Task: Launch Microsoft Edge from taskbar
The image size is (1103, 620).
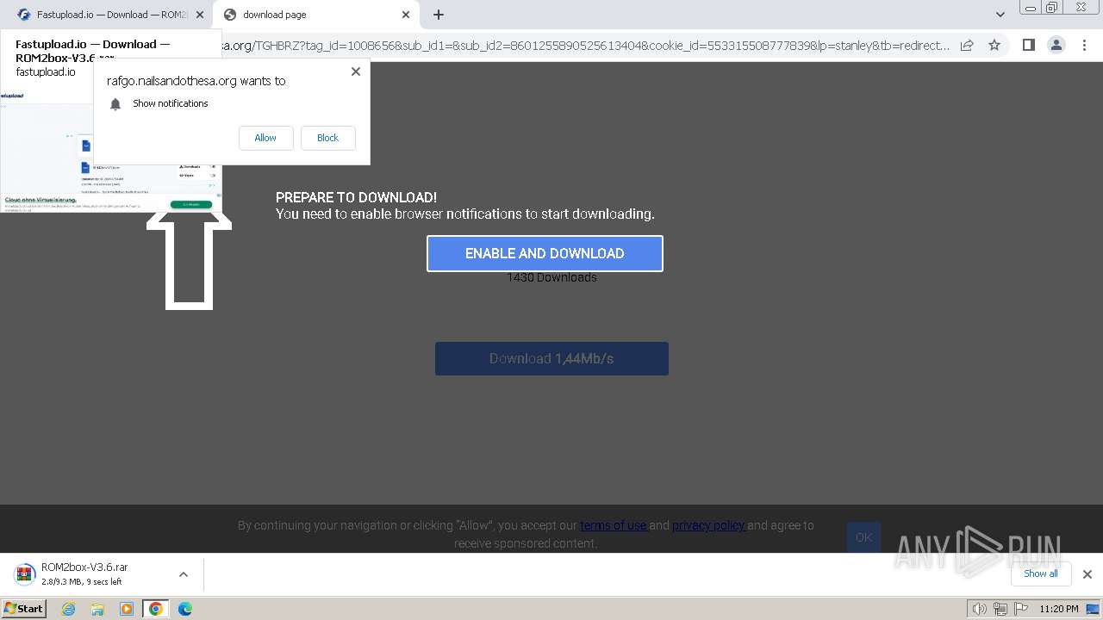Action: 185,609
